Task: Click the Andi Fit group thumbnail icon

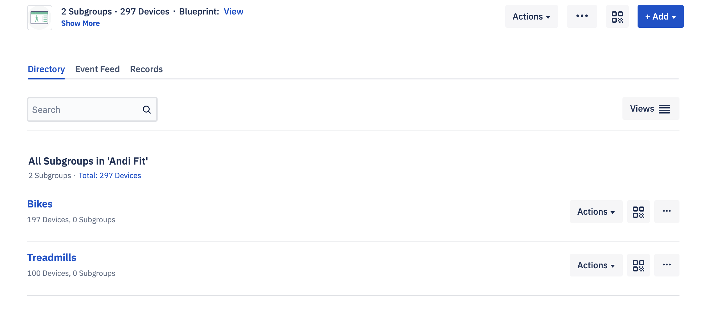Action: 40,18
